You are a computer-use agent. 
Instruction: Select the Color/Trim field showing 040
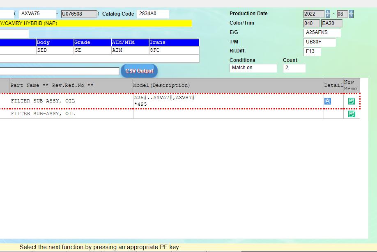click(x=311, y=23)
